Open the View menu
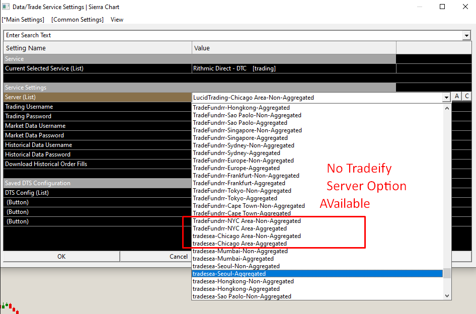 [117, 20]
